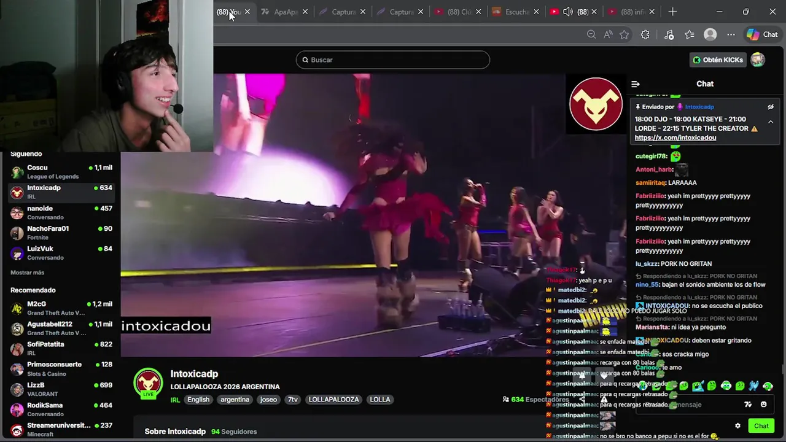Viewport: 786px width, 442px height.
Task: Select the LOLLAPALOOZA tag
Action: point(333,400)
